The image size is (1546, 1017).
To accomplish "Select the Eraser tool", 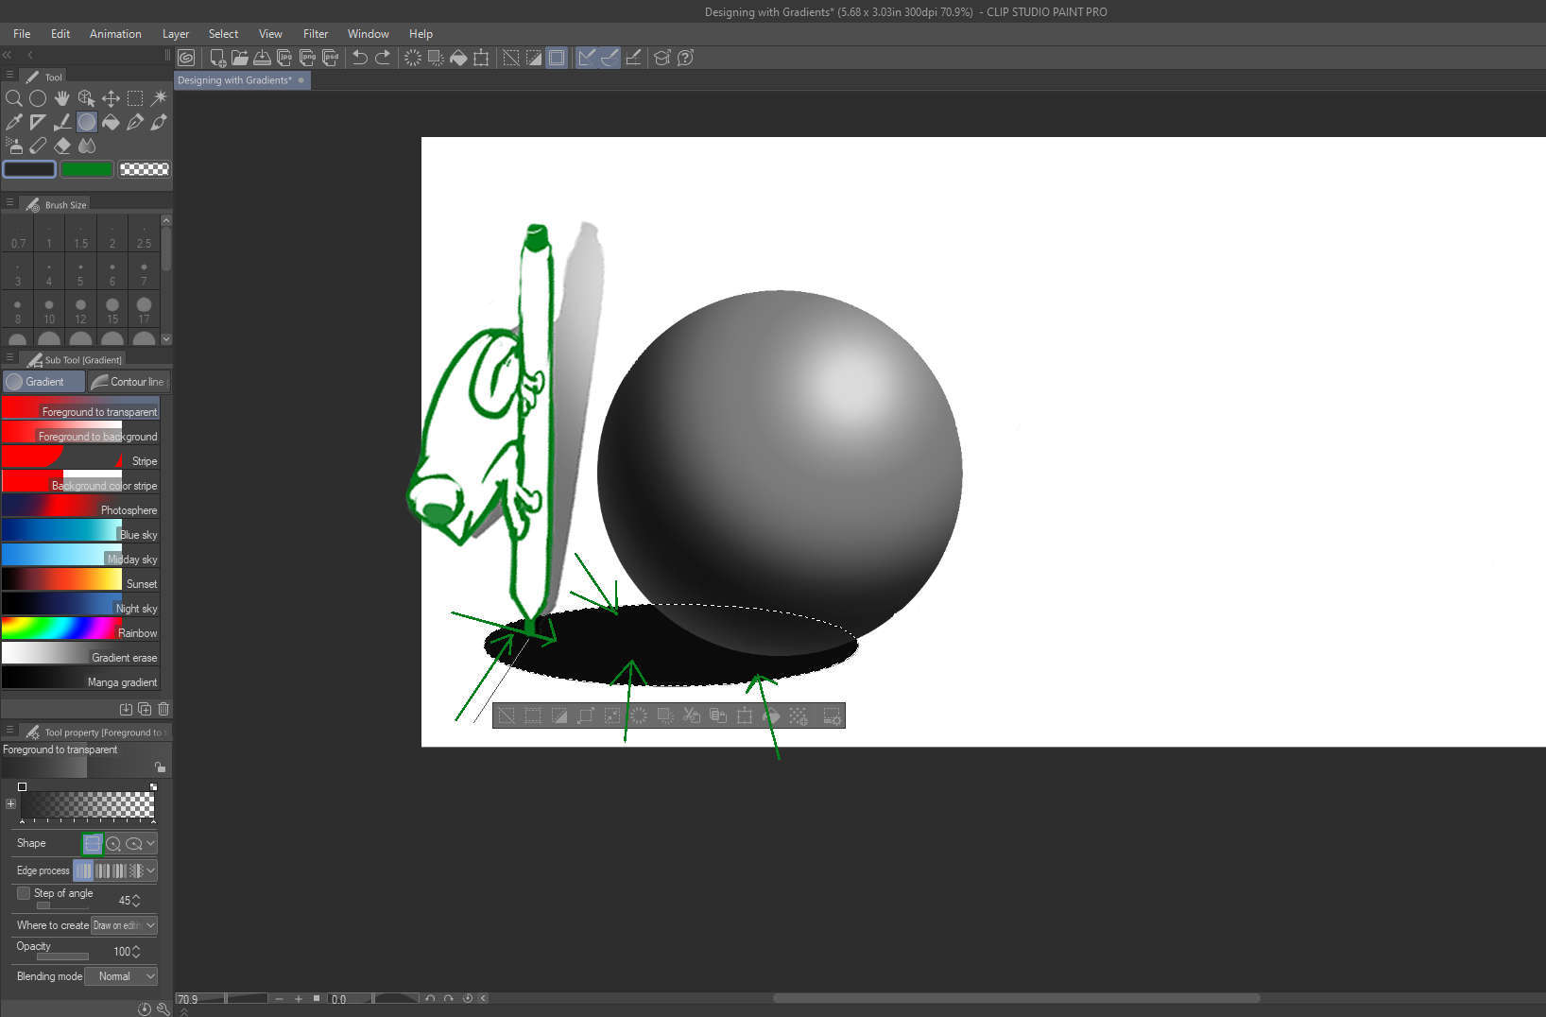I will tap(62, 146).
